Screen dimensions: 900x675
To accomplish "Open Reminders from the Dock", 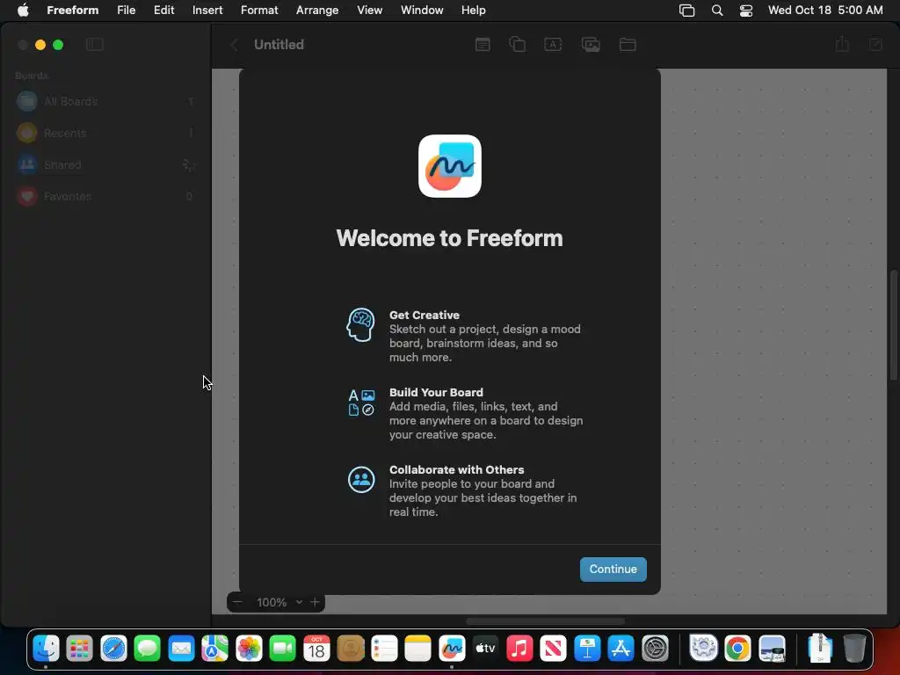I will [x=384, y=649].
